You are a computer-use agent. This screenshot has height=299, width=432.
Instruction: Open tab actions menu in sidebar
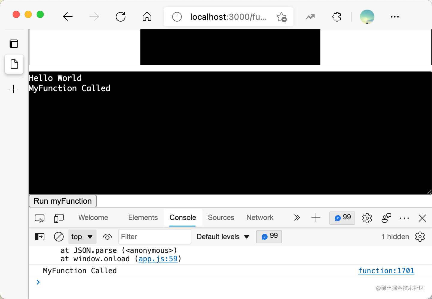tap(14, 44)
